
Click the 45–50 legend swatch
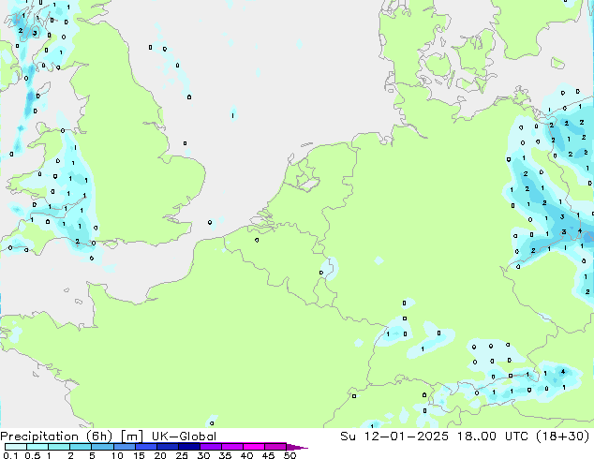pos(275,447)
